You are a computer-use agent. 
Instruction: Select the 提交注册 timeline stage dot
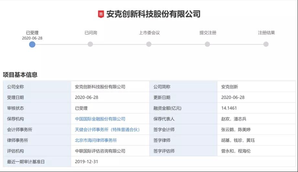(x=207, y=44)
